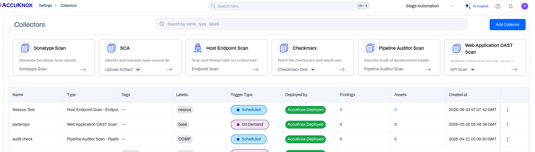
Task: Go to Settings breadcrumb
Action: click(x=45, y=6)
